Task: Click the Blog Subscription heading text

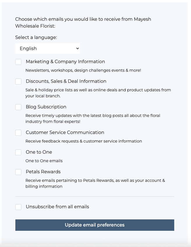Action: click(46, 107)
